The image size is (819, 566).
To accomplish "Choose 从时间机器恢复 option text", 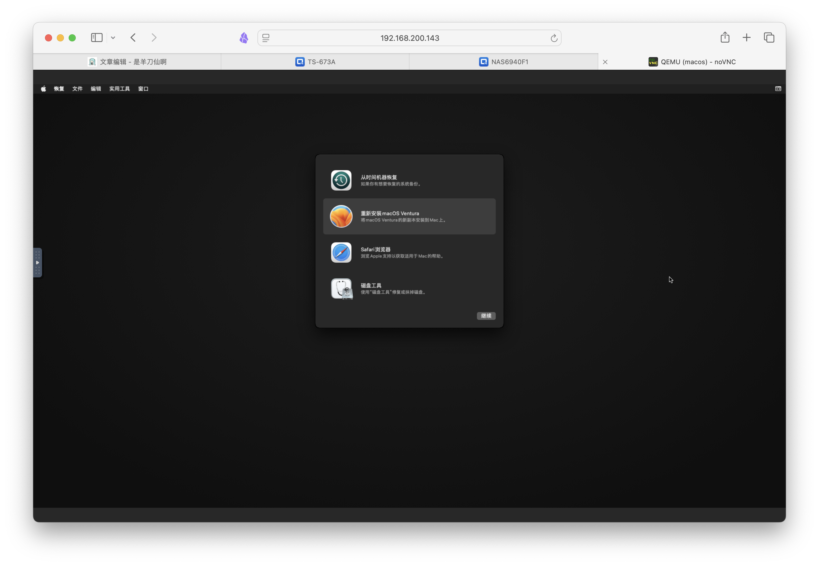I will click(x=379, y=177).
